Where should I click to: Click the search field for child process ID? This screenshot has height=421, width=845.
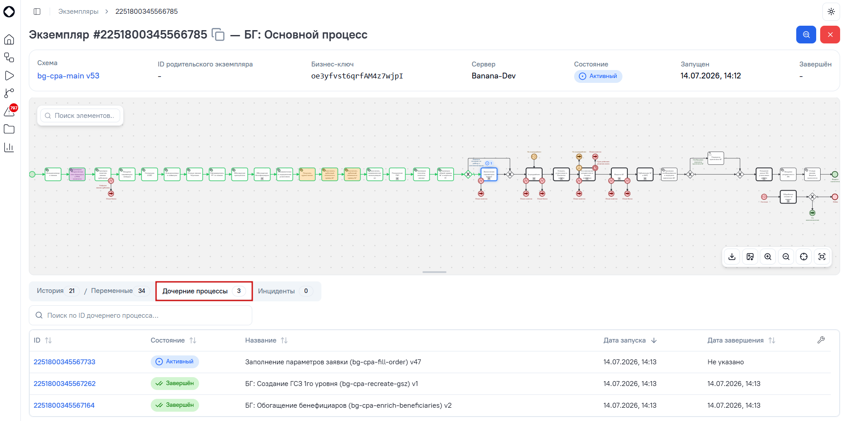click(x=141, y=316)
